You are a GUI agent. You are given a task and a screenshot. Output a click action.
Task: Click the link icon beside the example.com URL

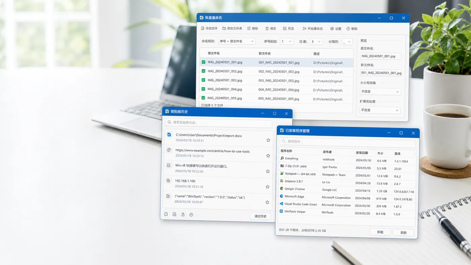[x=169, y=150]
